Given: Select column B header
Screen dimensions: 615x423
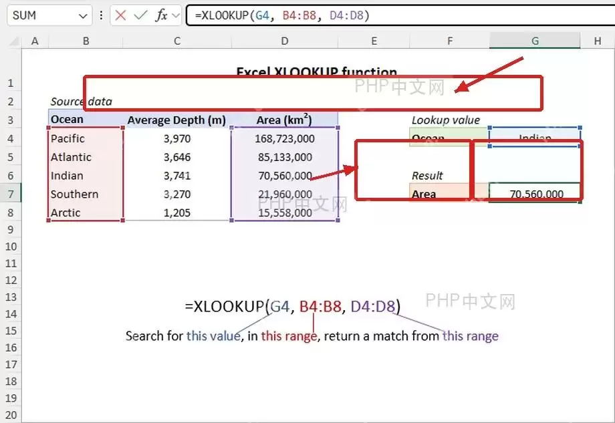Looking at the screenshot, I should pyautogui.click(x=86, y=41).
